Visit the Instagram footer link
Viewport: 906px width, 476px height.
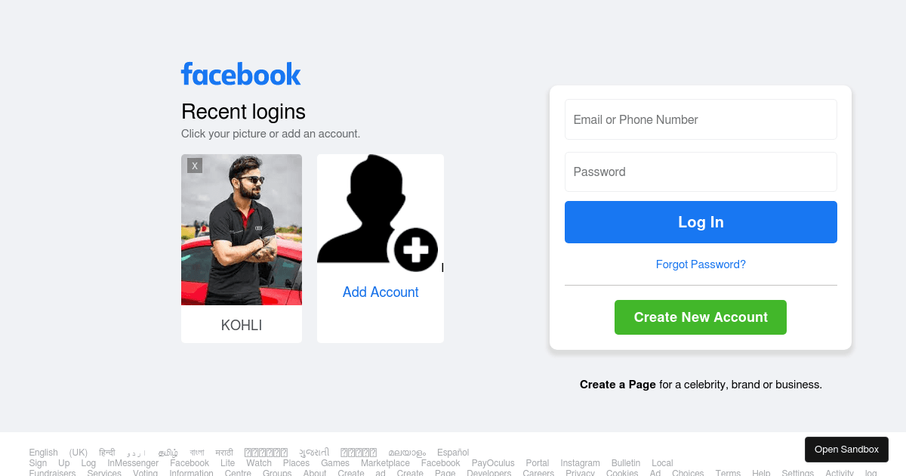click(580, 463)
